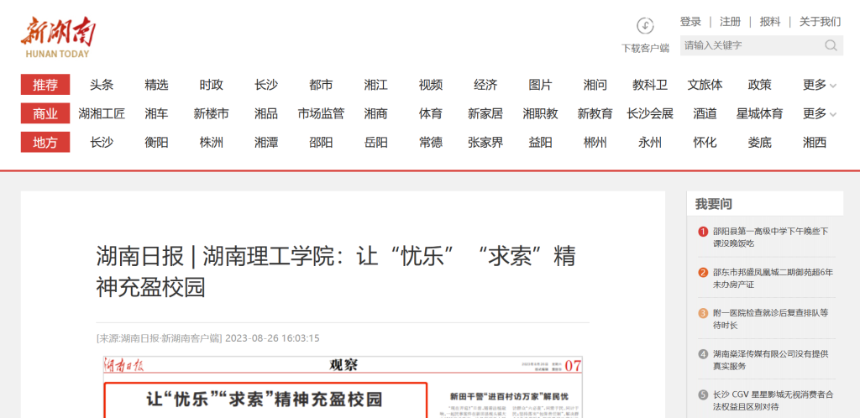Click the search magnifier icon
The image size is (860, 418).
tap(831, 45)
